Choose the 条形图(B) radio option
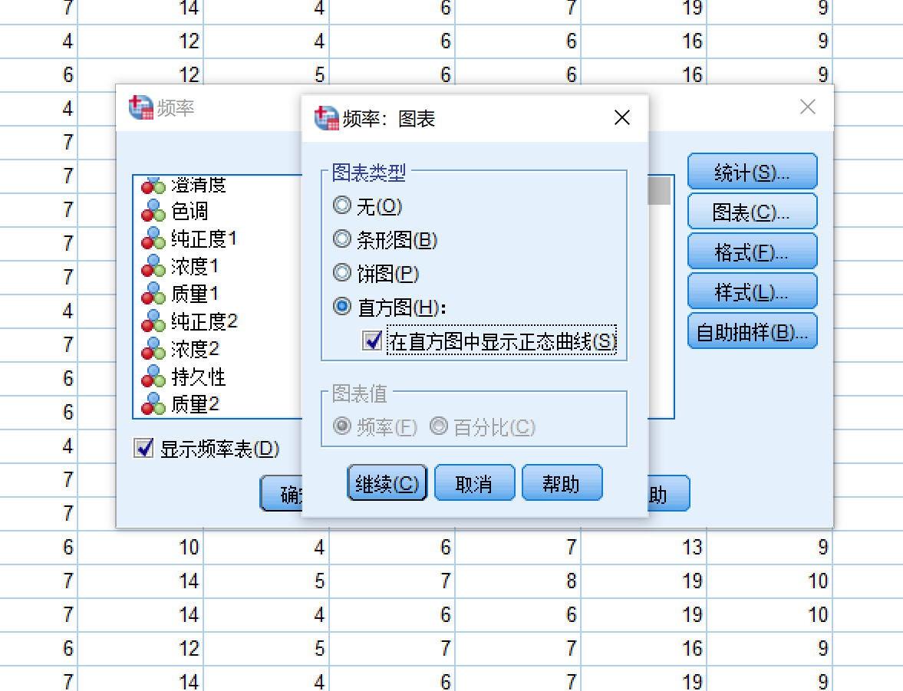The height and width of the screenshot is (691, 903). click(342, 239)
